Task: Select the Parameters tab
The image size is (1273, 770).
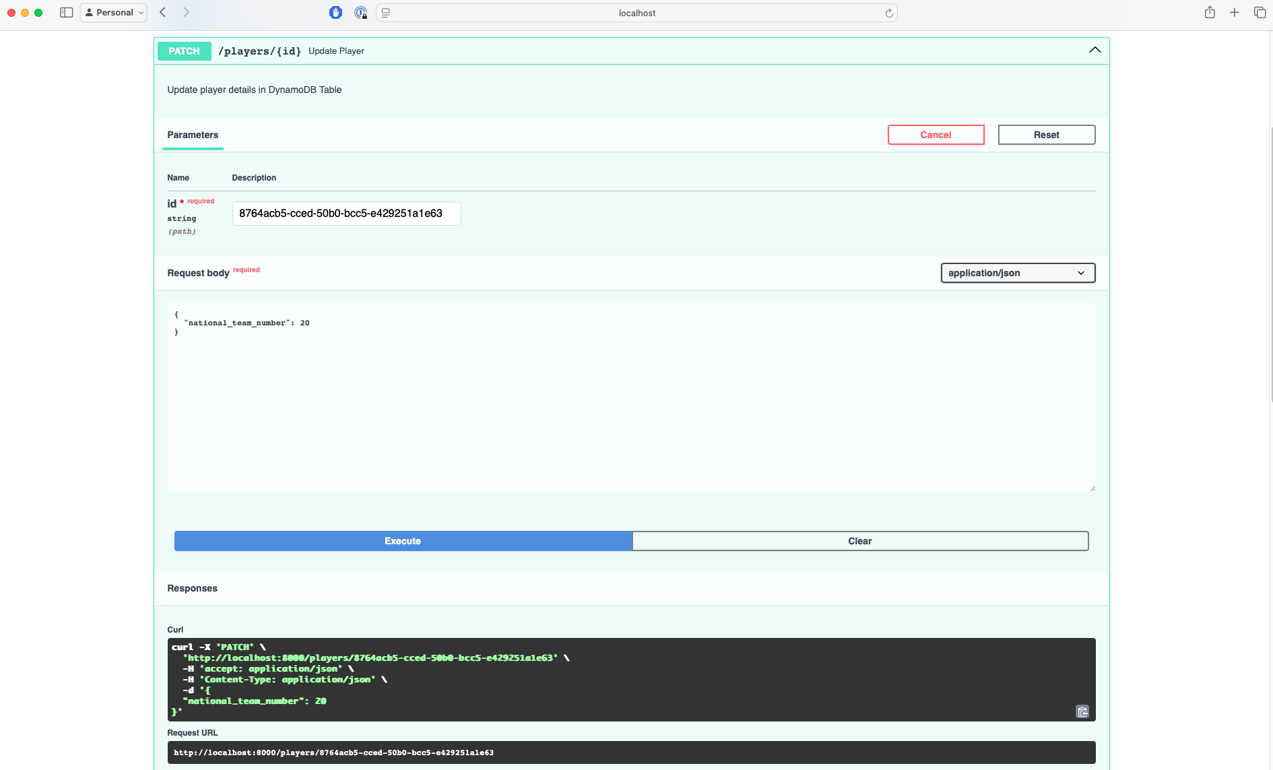Action: tap(193, 135)
